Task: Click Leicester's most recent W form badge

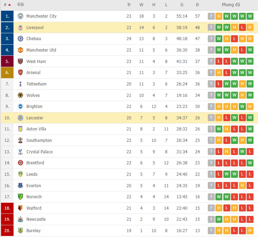Action: pyautogui.click(x=250, y=118)
